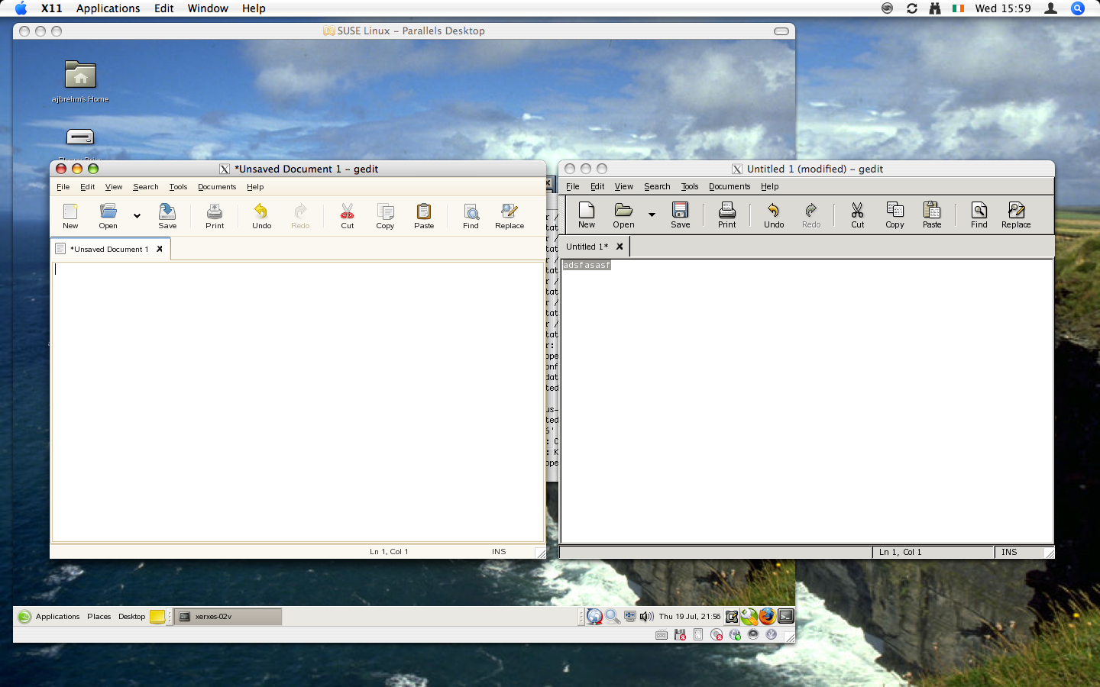Click Ln 1, Col 1 in Unsaved Document status bar

[x=389, y=551]
